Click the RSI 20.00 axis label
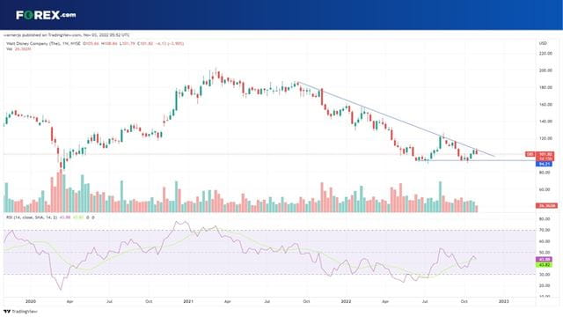 click(545, 285)
